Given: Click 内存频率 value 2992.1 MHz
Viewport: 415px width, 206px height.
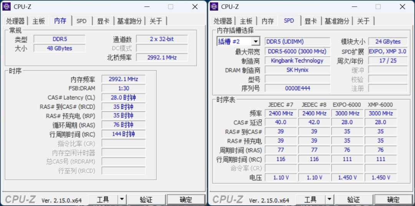Looking at the screenshot, I should pos(123,79).
